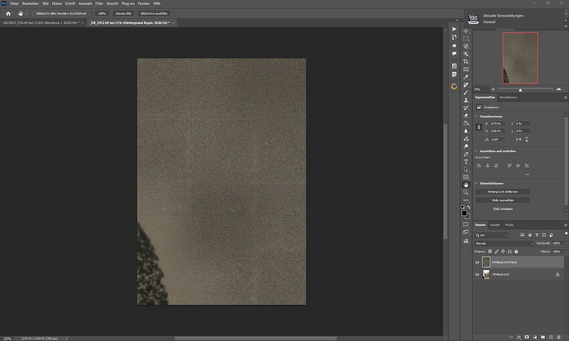The width and height of the screenshot is (569, 341).
Task: Toggle lock transparent pixels
Action: pyautogui.click(x=490, y=251)
